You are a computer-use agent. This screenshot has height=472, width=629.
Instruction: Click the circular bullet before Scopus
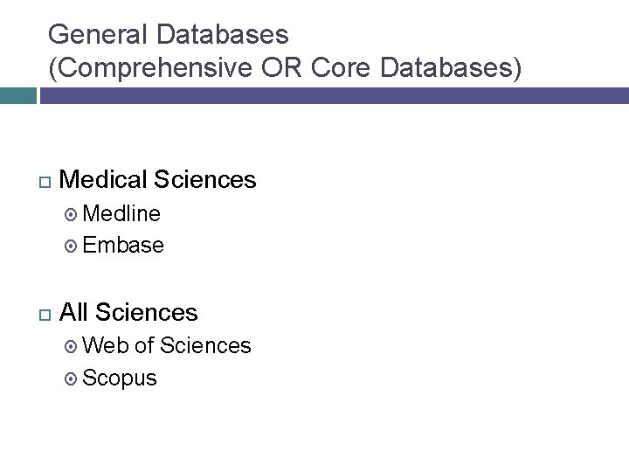(x=73, y=378)
